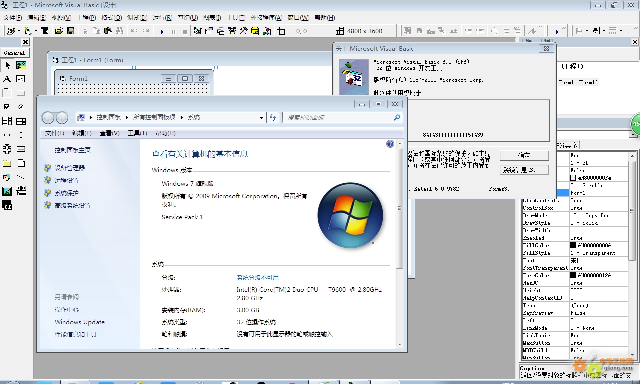The height and width of the screenshot is (384, 640).
Task: Open the Menu Editor from toolbar
Action: (45, 31)
